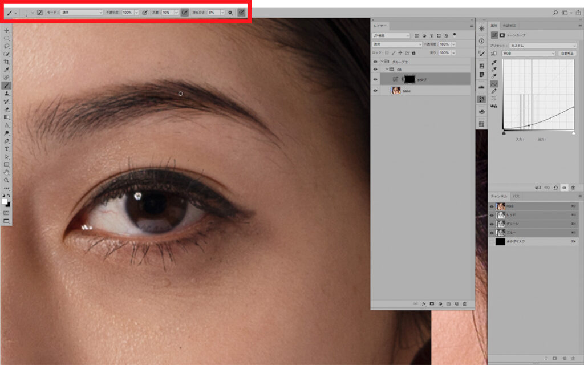Click the foreground color swatch

click(5, 201)
